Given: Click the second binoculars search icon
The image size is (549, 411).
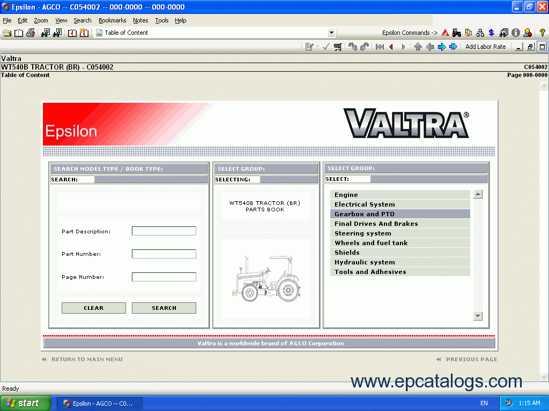Looking at the screenshot, I should [57, 33].
